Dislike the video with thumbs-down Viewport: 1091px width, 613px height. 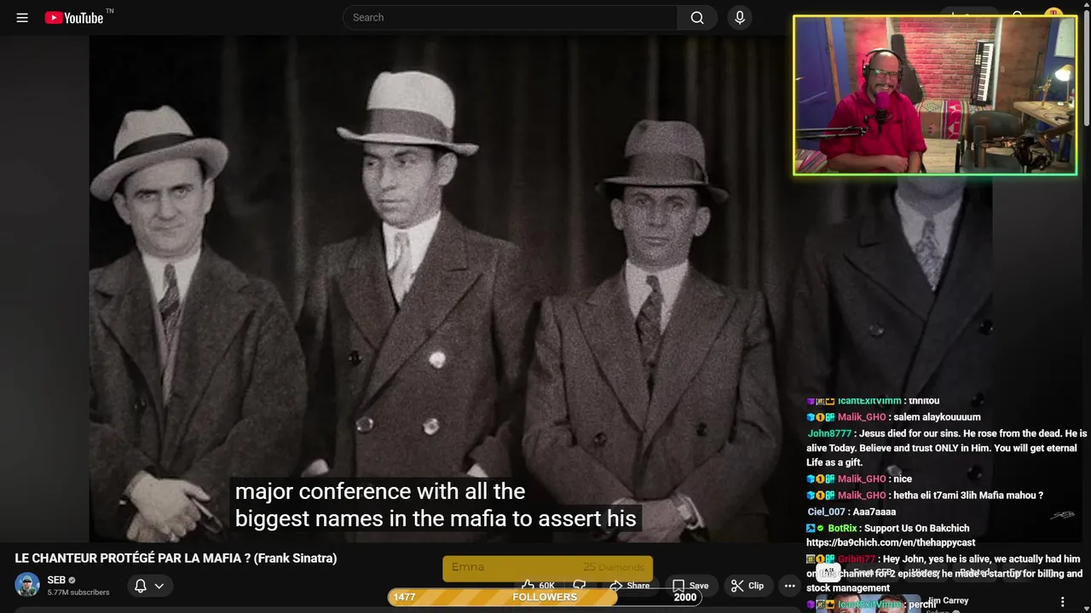click(580, 586)
